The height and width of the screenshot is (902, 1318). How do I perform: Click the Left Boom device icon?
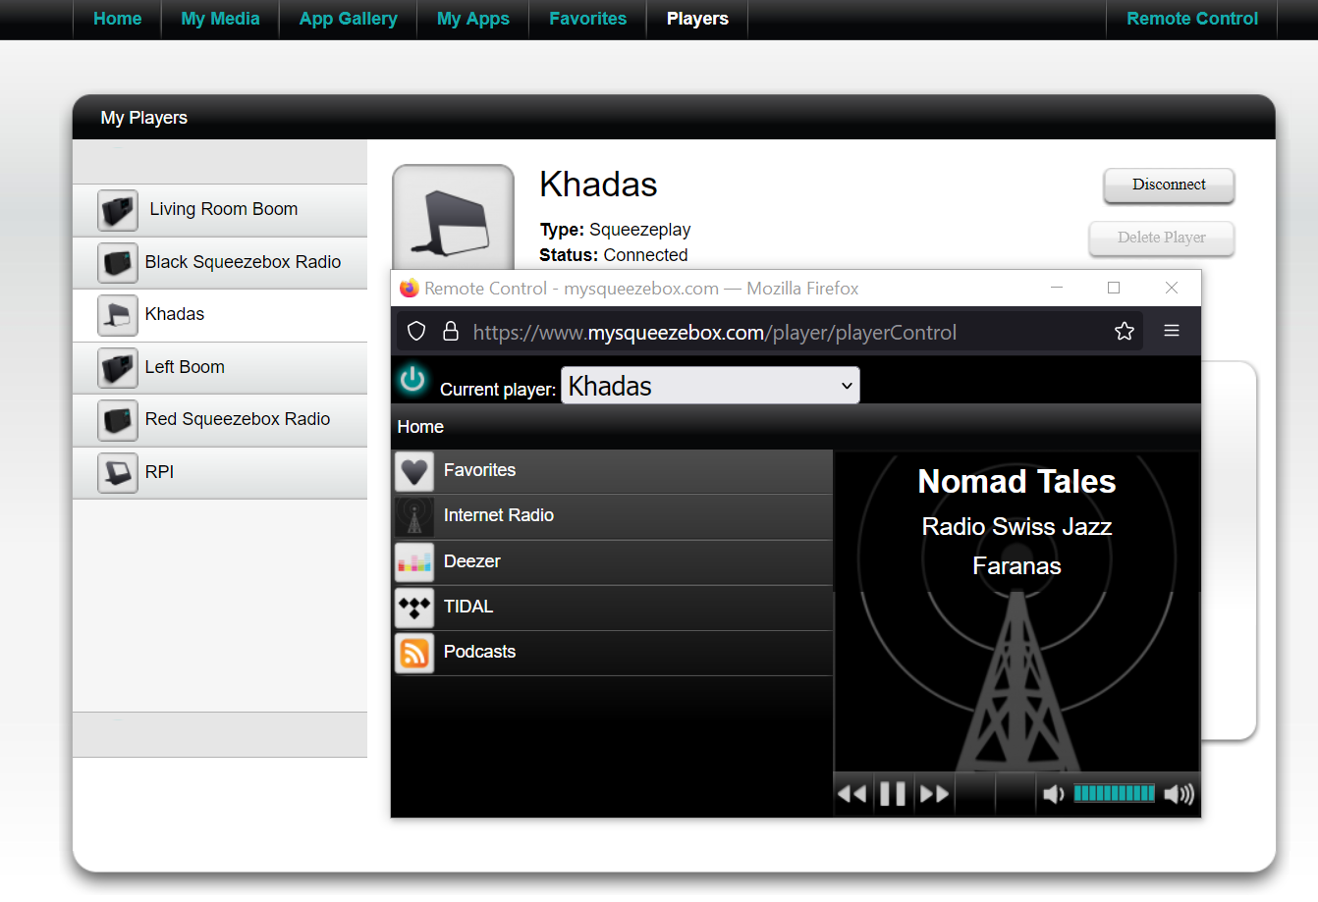coord(118,368)
